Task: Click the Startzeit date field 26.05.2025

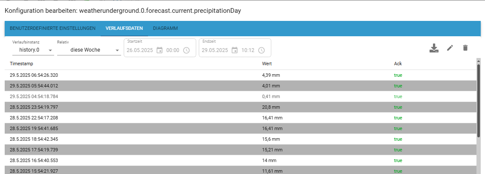Action: pos(140,50)
